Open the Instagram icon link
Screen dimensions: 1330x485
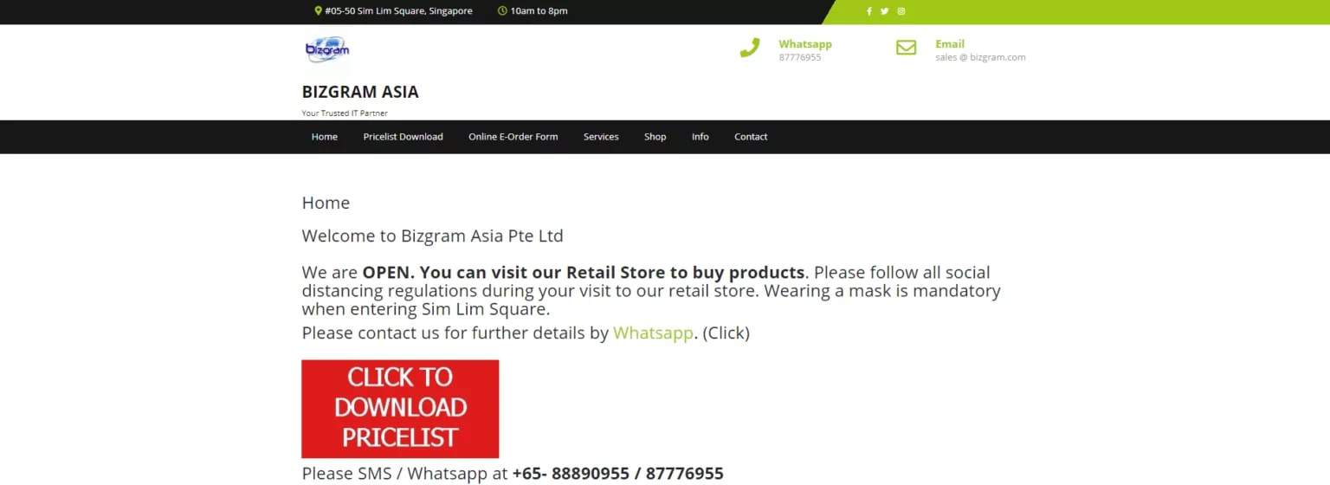click(901, 11)
